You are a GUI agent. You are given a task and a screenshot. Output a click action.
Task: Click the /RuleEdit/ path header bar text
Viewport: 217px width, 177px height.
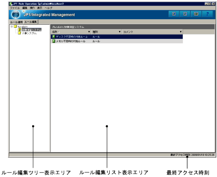68,27
